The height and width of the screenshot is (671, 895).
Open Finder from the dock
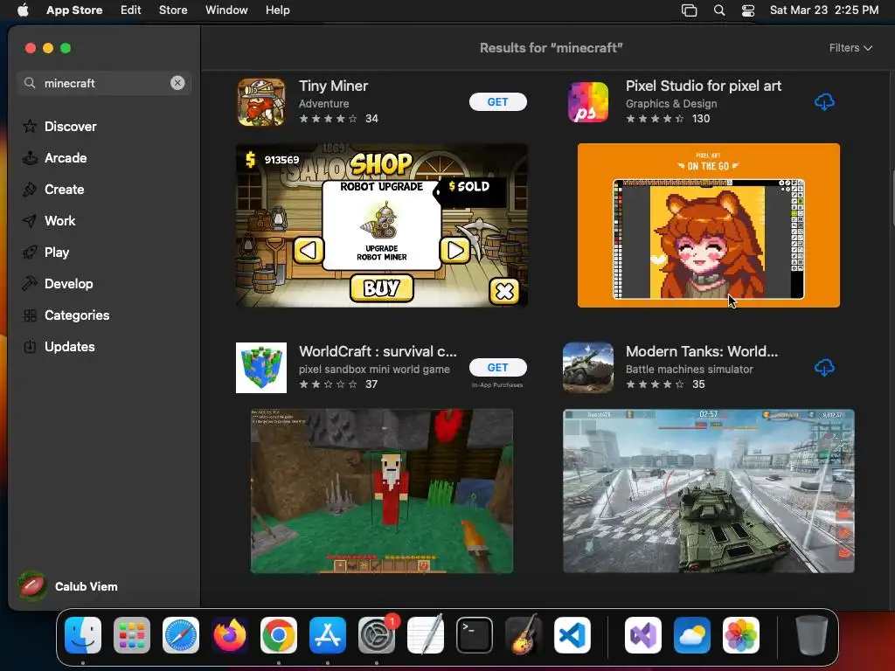click(83, 635)
